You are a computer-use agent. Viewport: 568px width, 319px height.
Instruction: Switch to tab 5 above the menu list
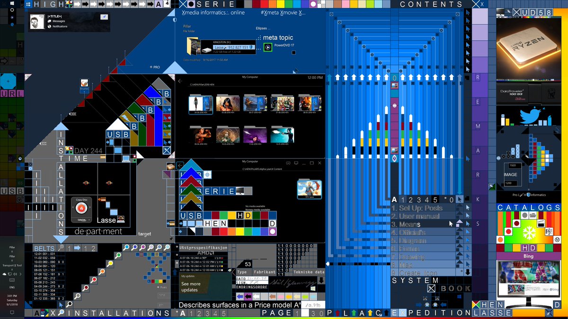coord(436,199)
